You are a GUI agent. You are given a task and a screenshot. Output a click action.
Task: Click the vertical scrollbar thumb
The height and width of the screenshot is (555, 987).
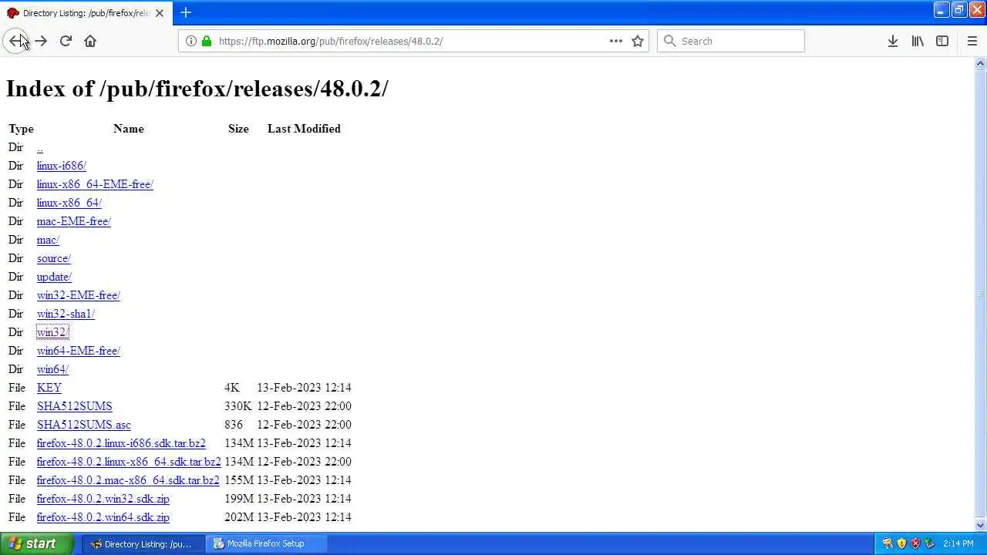[980, 294]
